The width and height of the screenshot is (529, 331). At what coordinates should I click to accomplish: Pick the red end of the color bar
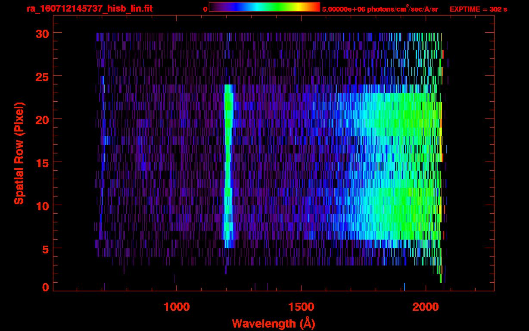click(315, 7)
